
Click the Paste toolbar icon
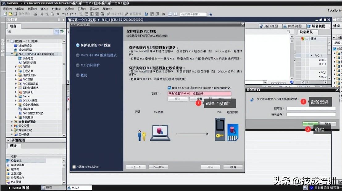pyautogui.click(x=52, y=14)
